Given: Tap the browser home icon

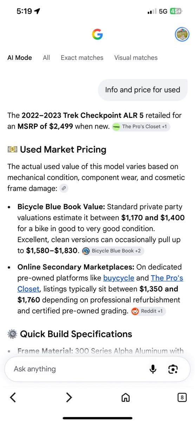Looking at the screenshot, I should click(x=125, y=398).
